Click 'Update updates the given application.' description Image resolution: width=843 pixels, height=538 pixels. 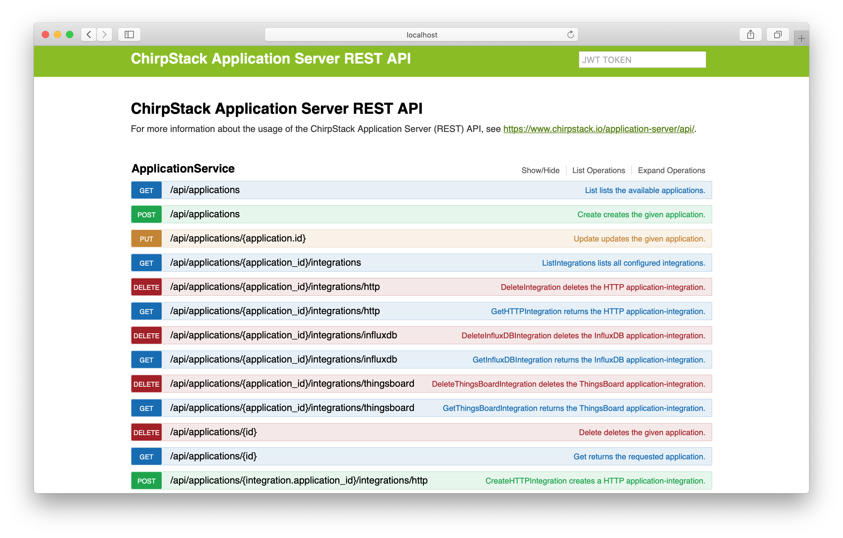click(x=639, y=238)
